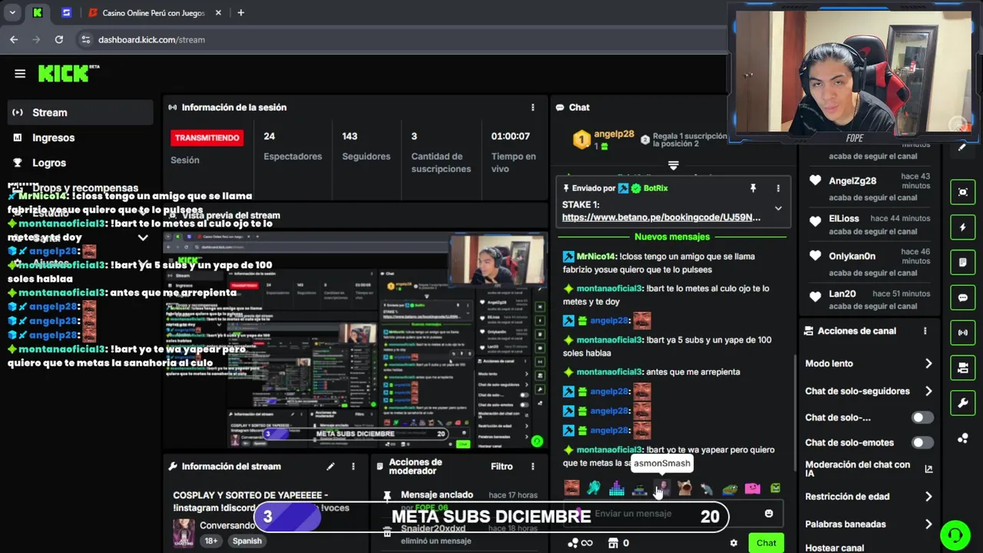Image resolution: width=983 pixels, height=553 pixels.
Task: Click the pencil edit sidebar icon
Action: pos(963,147)
